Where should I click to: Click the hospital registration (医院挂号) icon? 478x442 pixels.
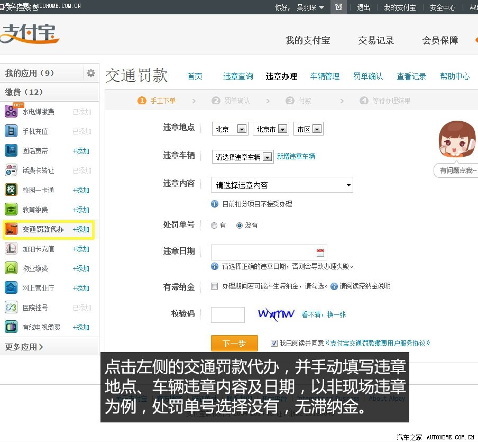coord(11,307)
